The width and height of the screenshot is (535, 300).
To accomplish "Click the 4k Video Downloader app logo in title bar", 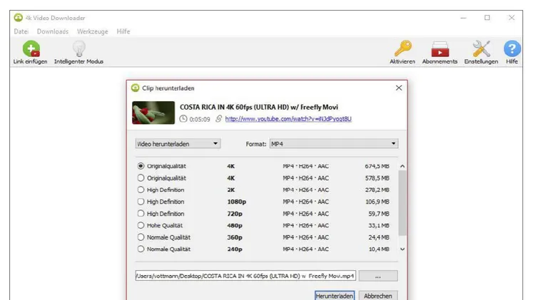I will [x=18, y=18].
